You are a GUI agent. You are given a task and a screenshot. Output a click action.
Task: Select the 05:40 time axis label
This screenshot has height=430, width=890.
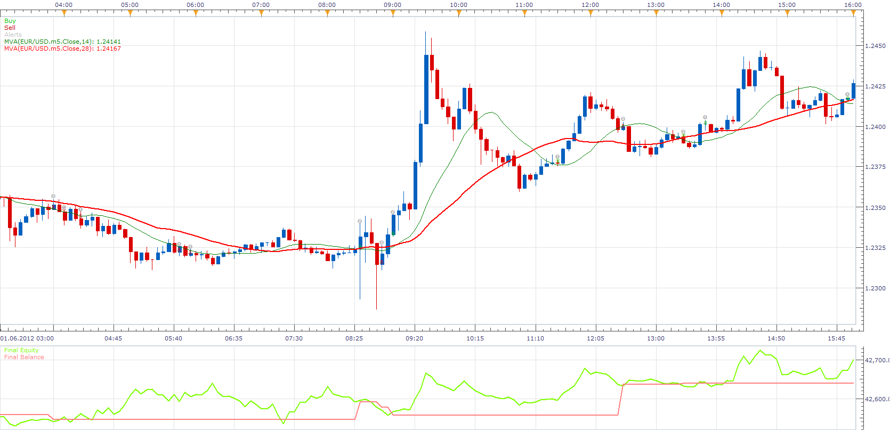tap(173, 338)
